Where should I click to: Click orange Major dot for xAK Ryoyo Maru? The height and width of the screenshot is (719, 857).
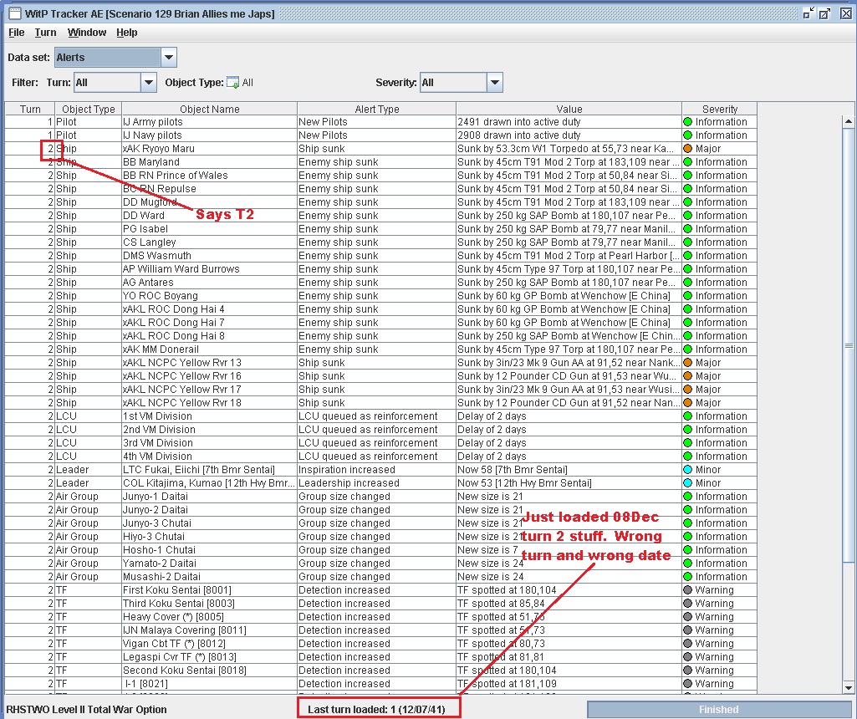687,149
